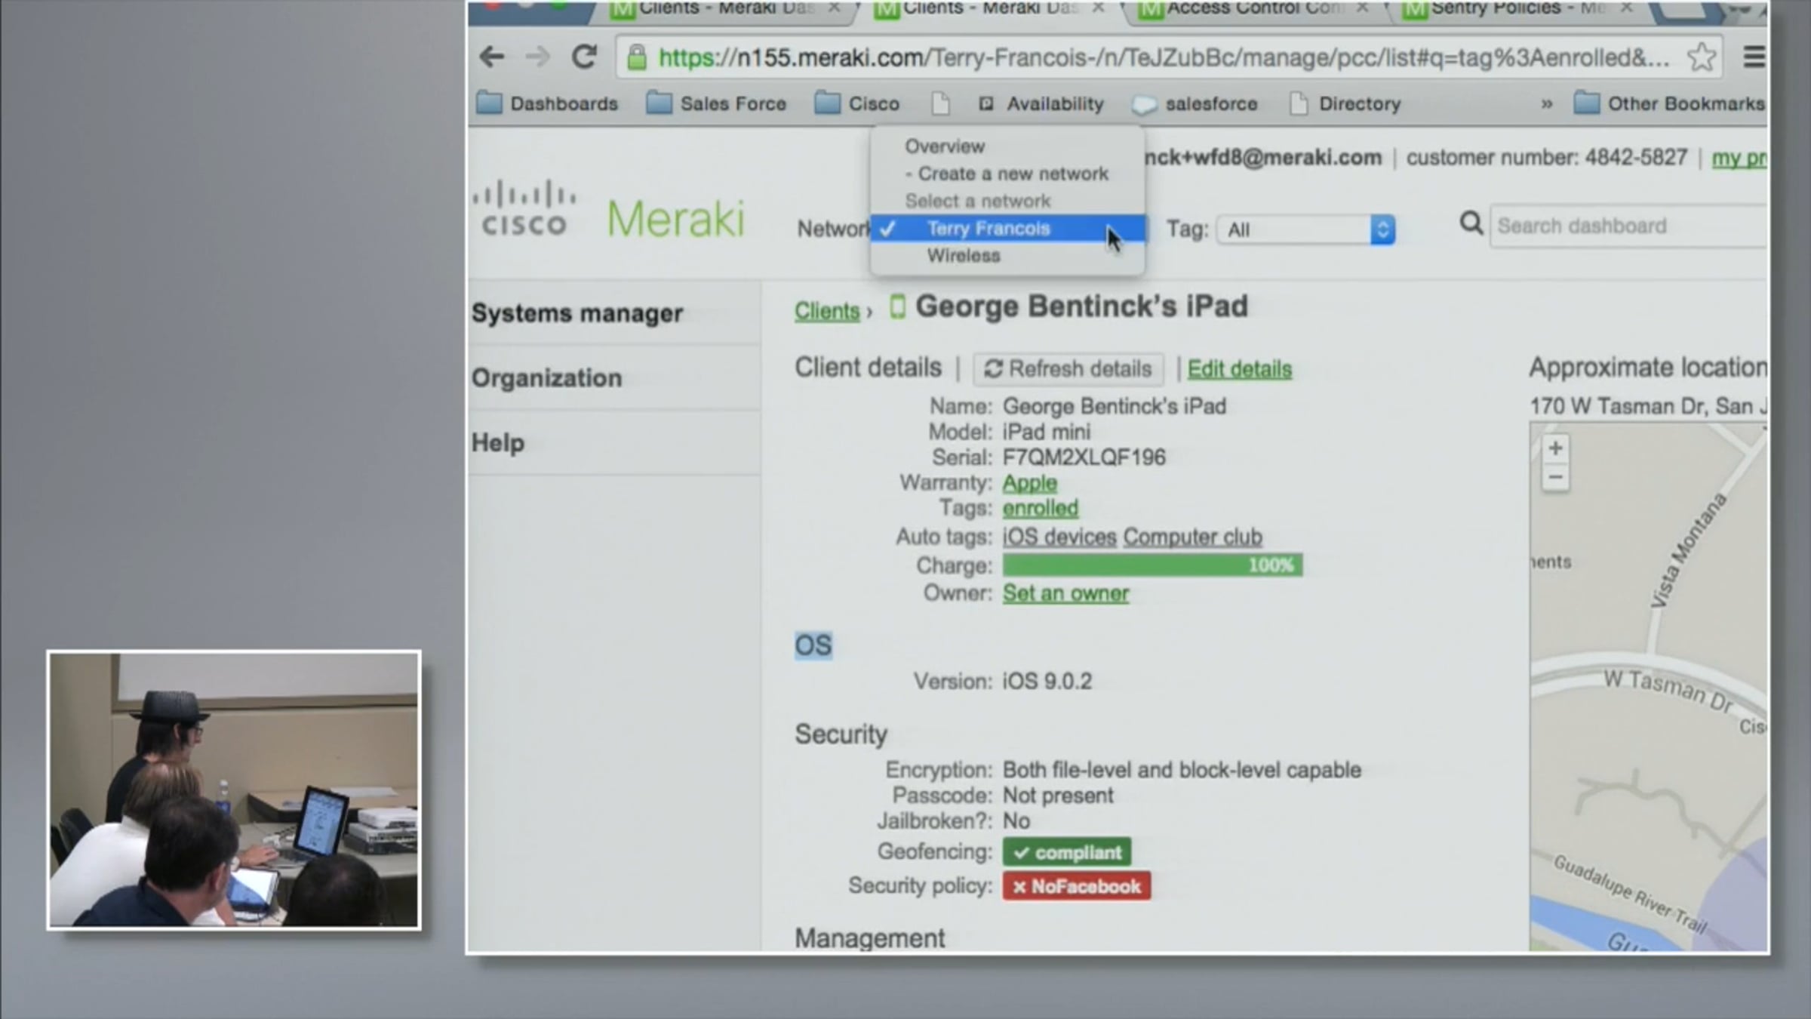The image size is (1811, 1019).
Task: Open the Cisco bookmark folder
Action: tap(858, 103)
